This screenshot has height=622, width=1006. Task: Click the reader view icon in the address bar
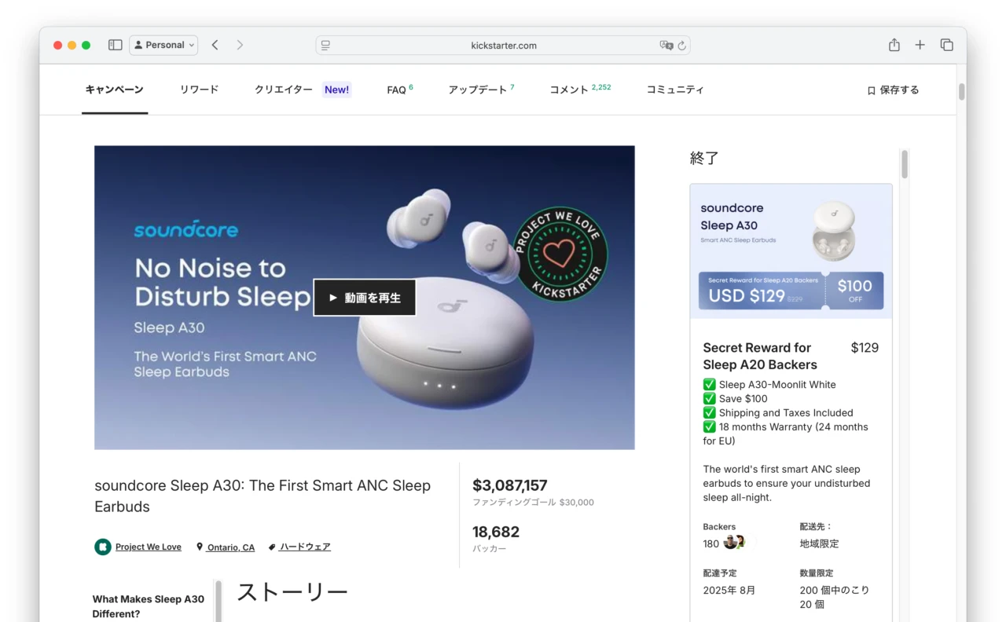325,45
